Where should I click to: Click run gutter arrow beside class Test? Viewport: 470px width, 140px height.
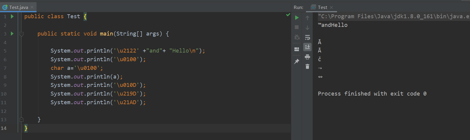pos(12,16)
